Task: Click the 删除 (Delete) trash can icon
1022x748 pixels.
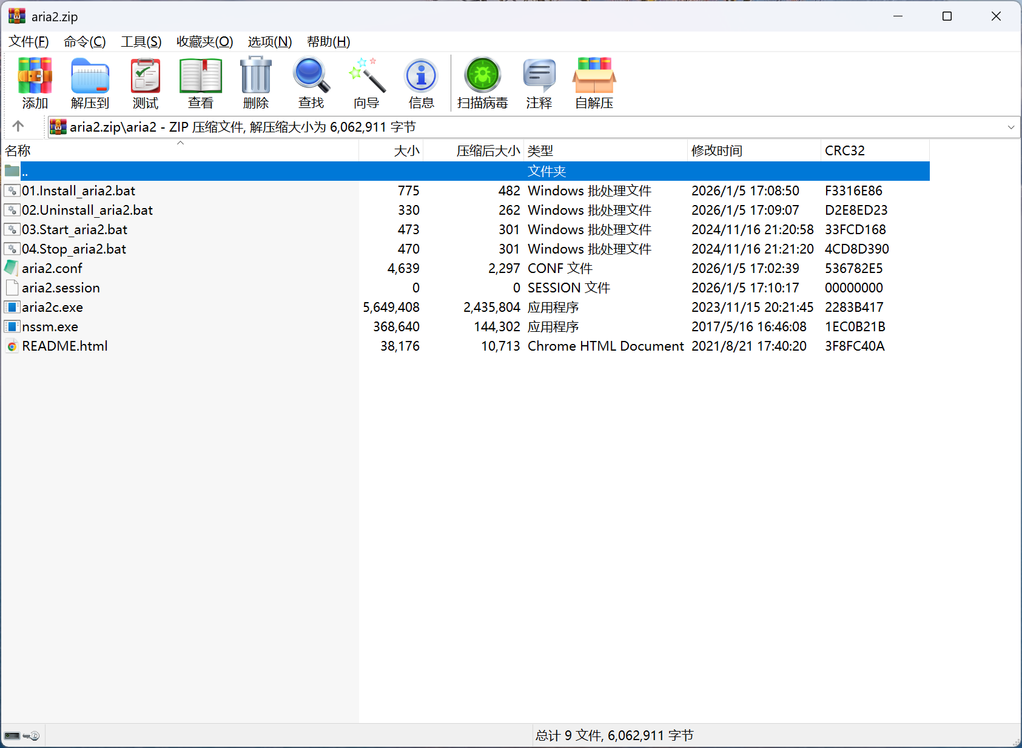Action: pyautogui.click(x=256, y=75)
